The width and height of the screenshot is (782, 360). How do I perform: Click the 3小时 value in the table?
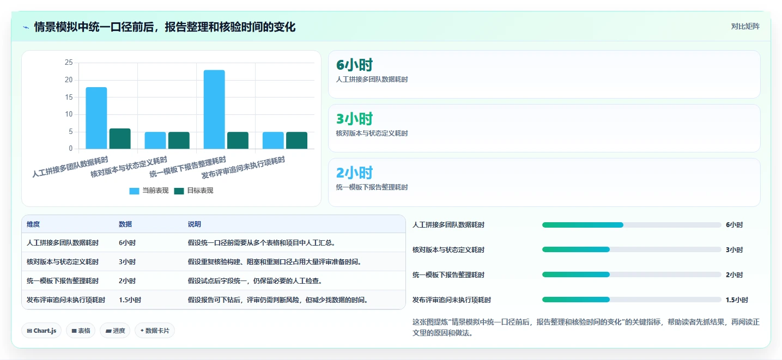click(127, 262)
